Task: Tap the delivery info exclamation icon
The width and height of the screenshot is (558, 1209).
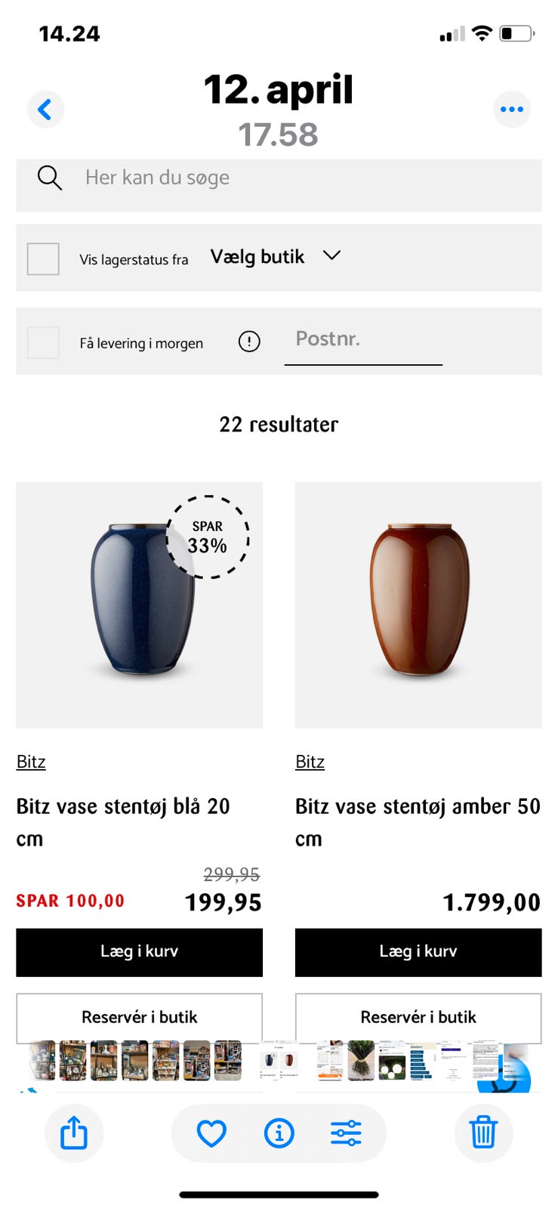Action: (249, 342)
